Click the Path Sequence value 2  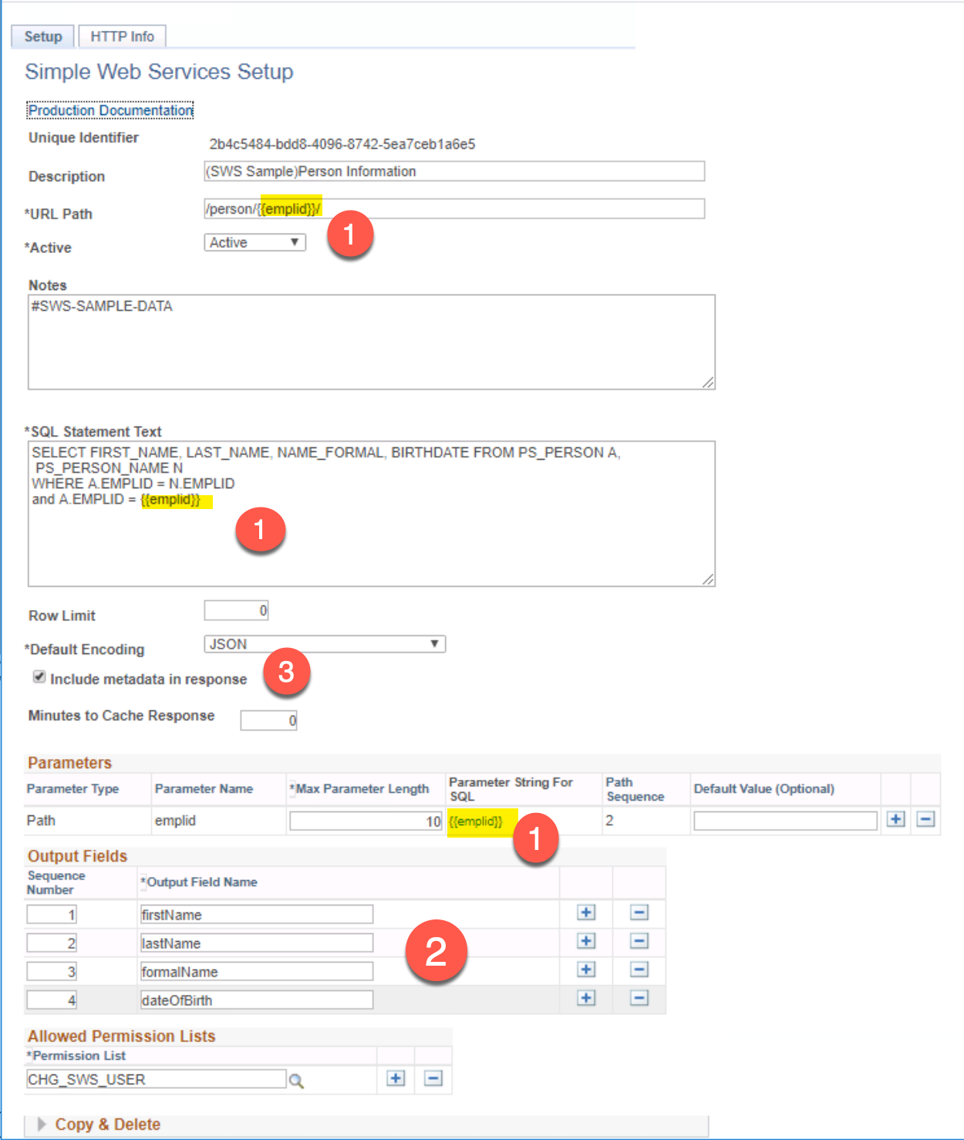609,821
